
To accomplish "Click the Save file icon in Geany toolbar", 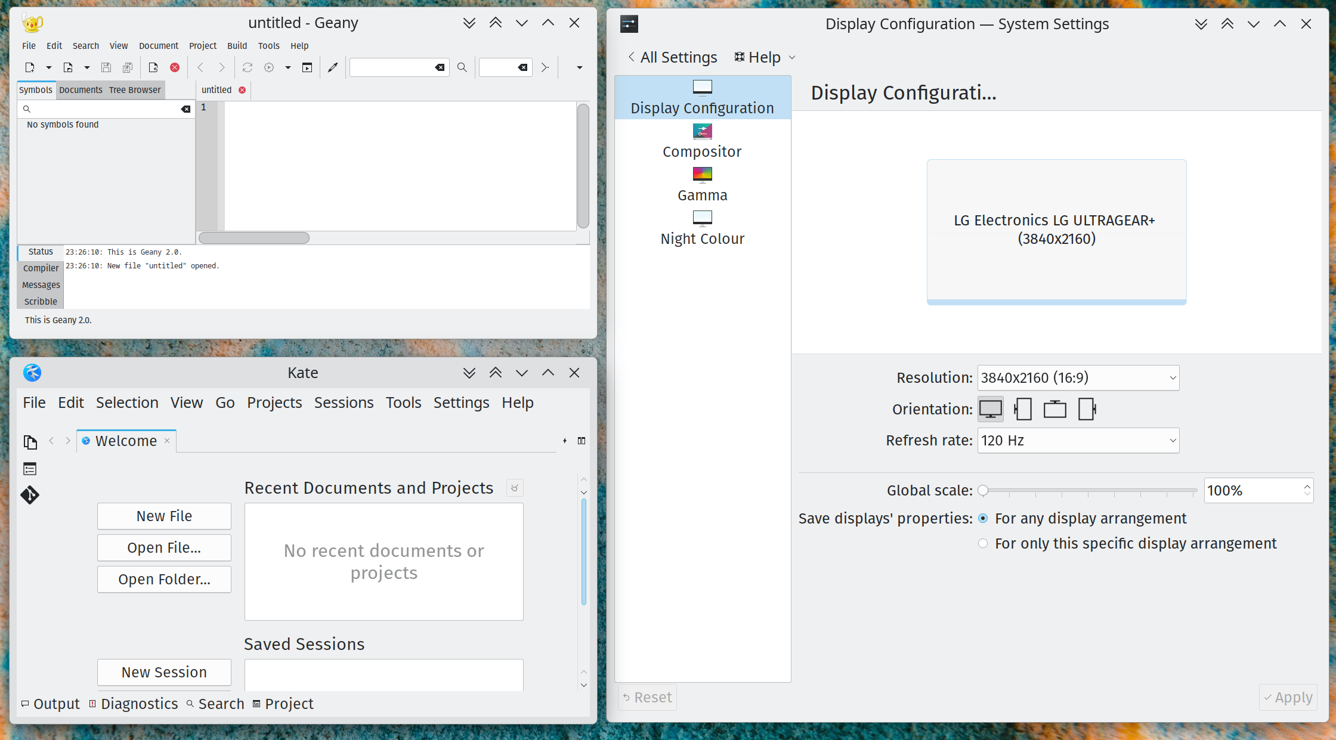I will click(x=106, y=67).
